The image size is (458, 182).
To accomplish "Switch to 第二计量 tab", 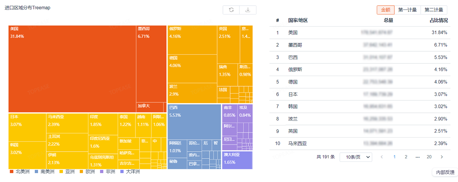I will coord(434,10).
